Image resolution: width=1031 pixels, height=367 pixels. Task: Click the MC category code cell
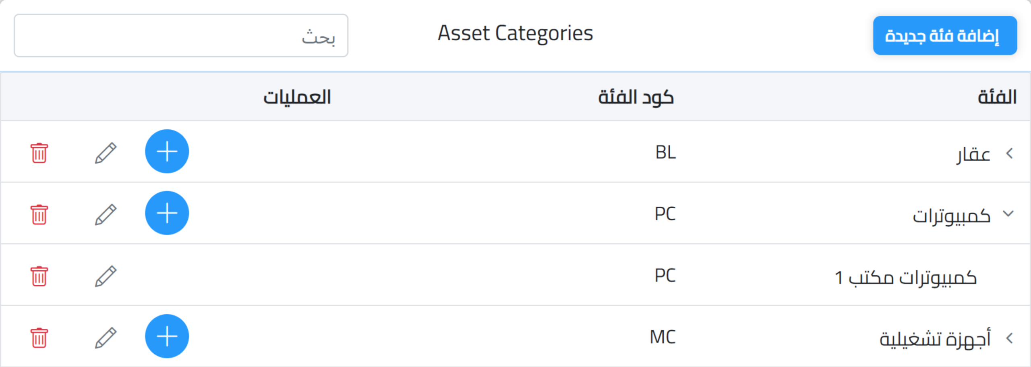coord(662,337)
